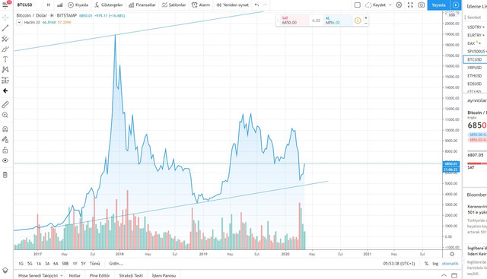Click the Yayınla publish button

pyautogui.click(x=439, y=5)
